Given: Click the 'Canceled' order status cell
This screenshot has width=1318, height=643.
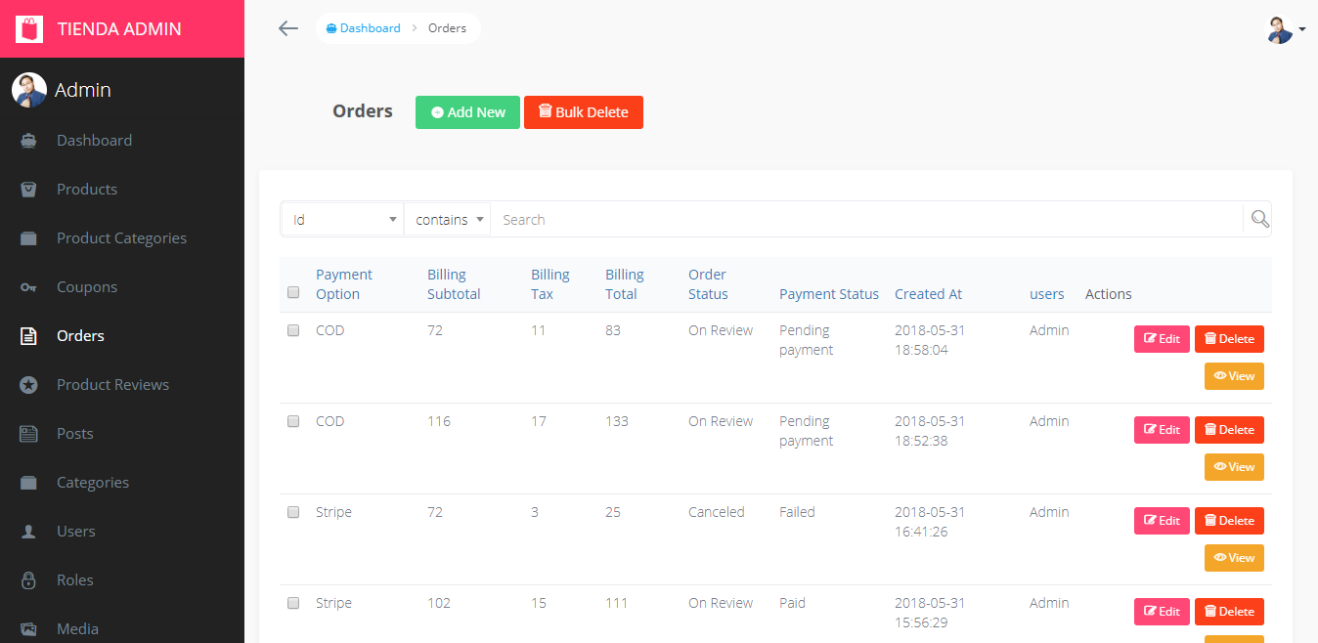Looking at the screenshot, I should click(x=717, y=512).
